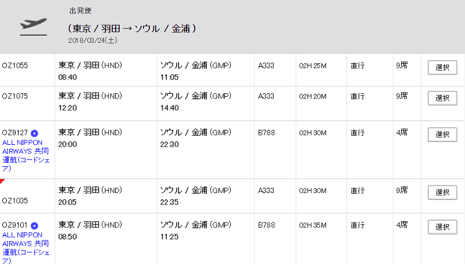Image resolution: width=465 pixels, height=266 pixels.
Task: Click the 02H 25M duration cell
Action: (x=313, y=66)
